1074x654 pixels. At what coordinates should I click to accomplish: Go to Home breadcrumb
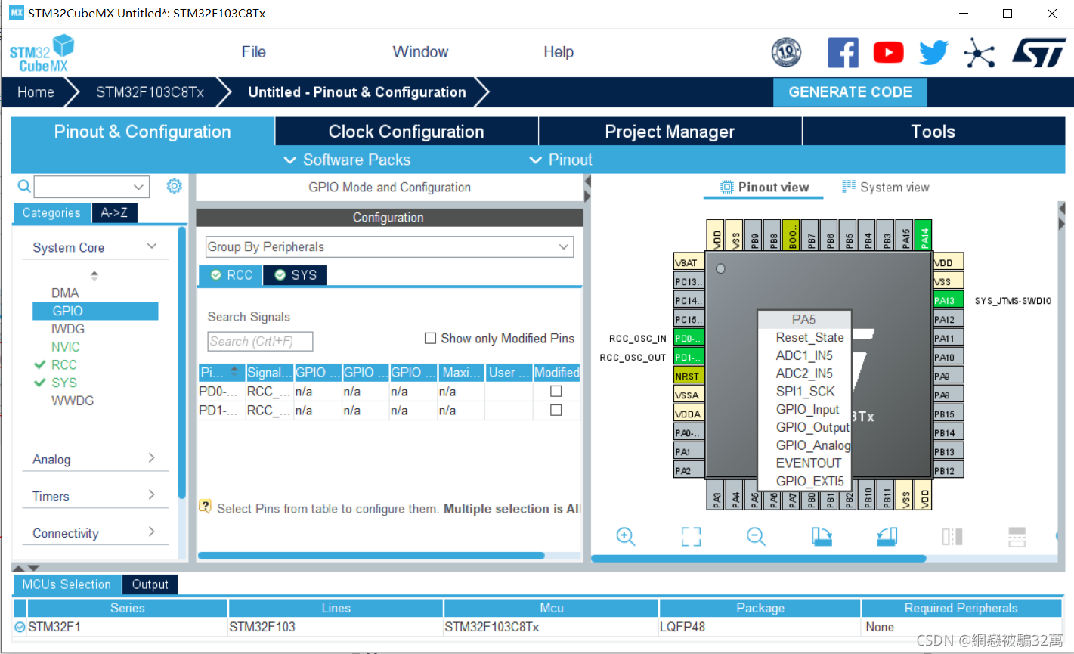pos(36,92)
